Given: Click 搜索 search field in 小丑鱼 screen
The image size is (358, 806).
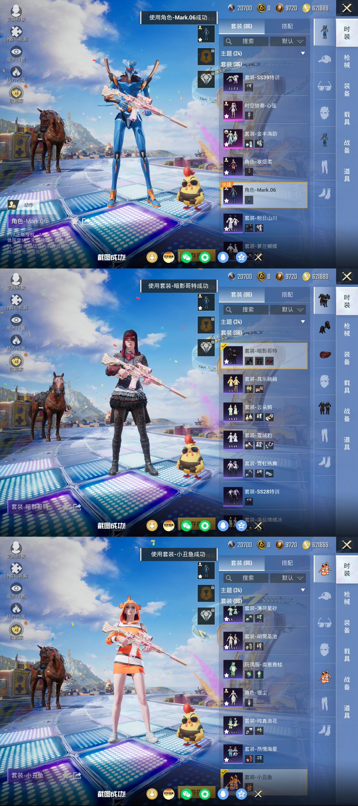Looking at the screenshot, I should point(246,578).
